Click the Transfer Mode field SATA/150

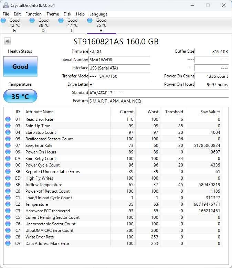(119, 76)
